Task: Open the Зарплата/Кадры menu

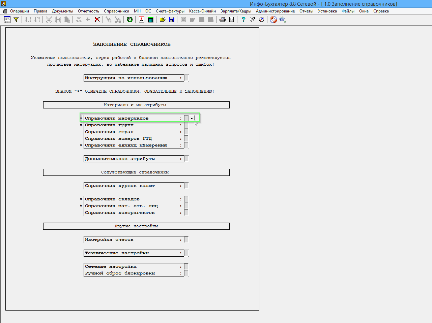Action: [x=236, y=11]
